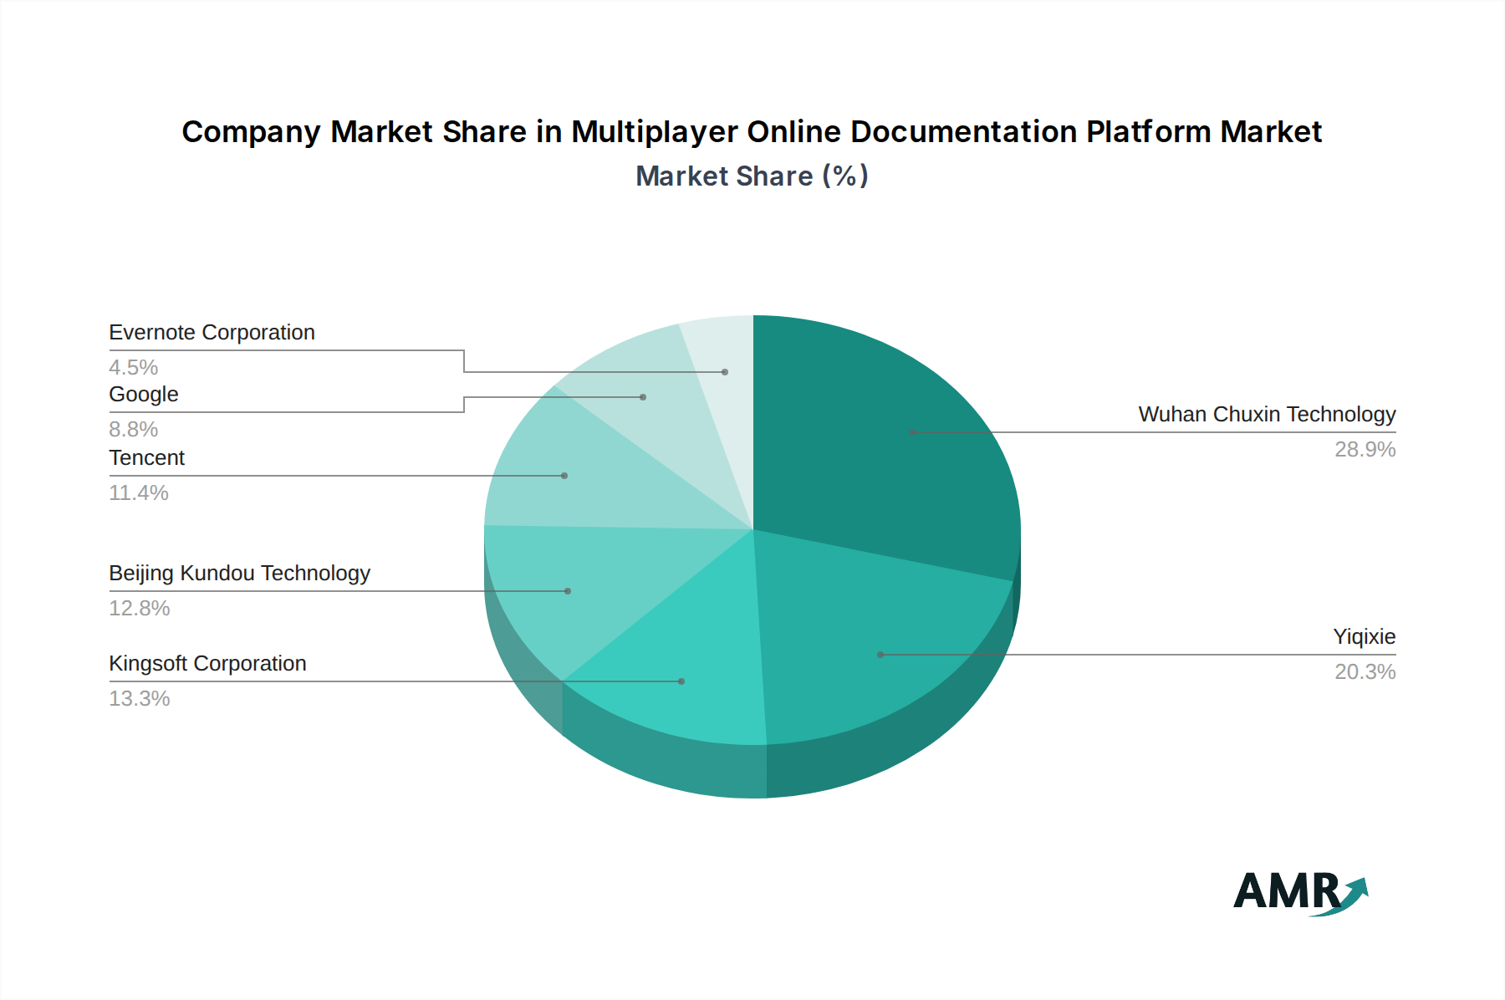Click the Beijing Kundou Technology label
Viewport: 1505px width, 1000px height.
point(239,574)
